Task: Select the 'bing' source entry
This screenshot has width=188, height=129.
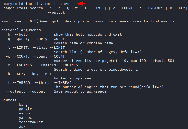Action: tap(23, 105)
